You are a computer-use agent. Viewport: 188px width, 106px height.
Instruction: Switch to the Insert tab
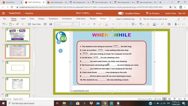[x=23, y=19]
